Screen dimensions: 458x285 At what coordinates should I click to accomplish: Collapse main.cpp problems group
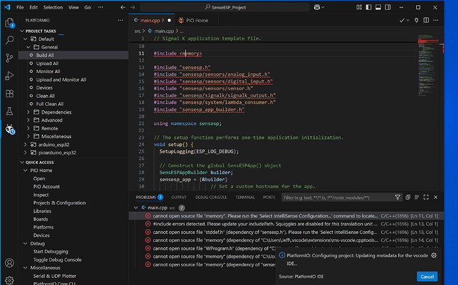coord(136,208)
